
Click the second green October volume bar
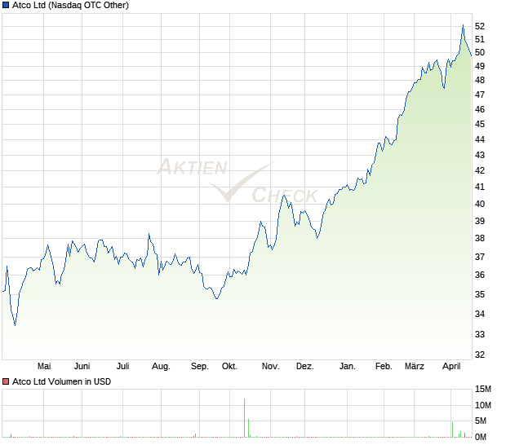point(248,428)
